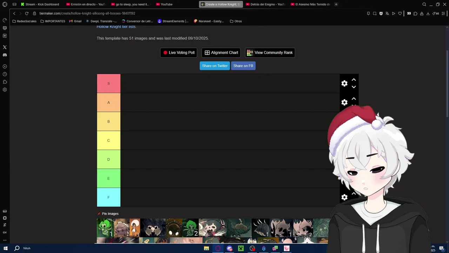Reload the tiermaker page
Viewport: 449px width, 253px height.
click(x=27, y=13)
